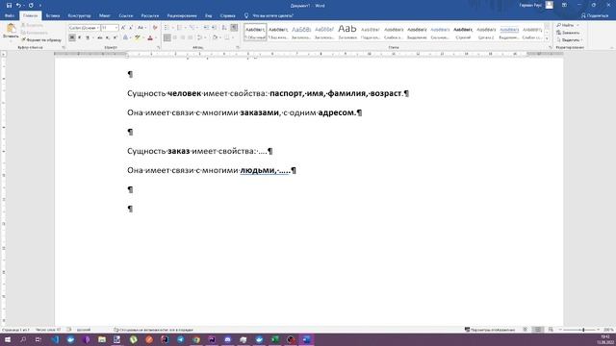Open the Windows Start menu
The image size is (616, 346).
point(8,339)
